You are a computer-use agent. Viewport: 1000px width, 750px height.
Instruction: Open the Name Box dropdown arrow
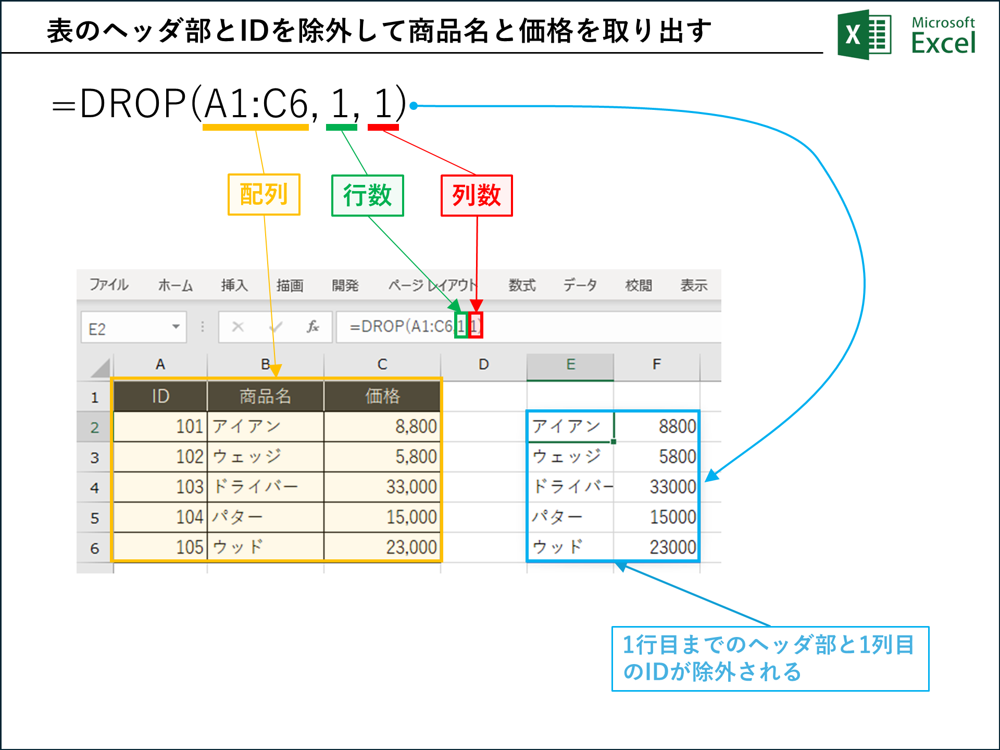[x=176, y=327]
